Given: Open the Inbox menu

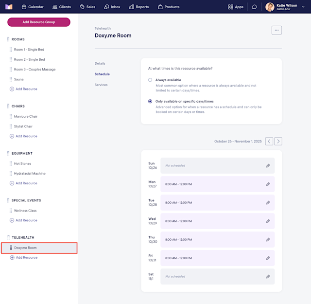Looking at the screenshot, I should [x=112, y=7].
